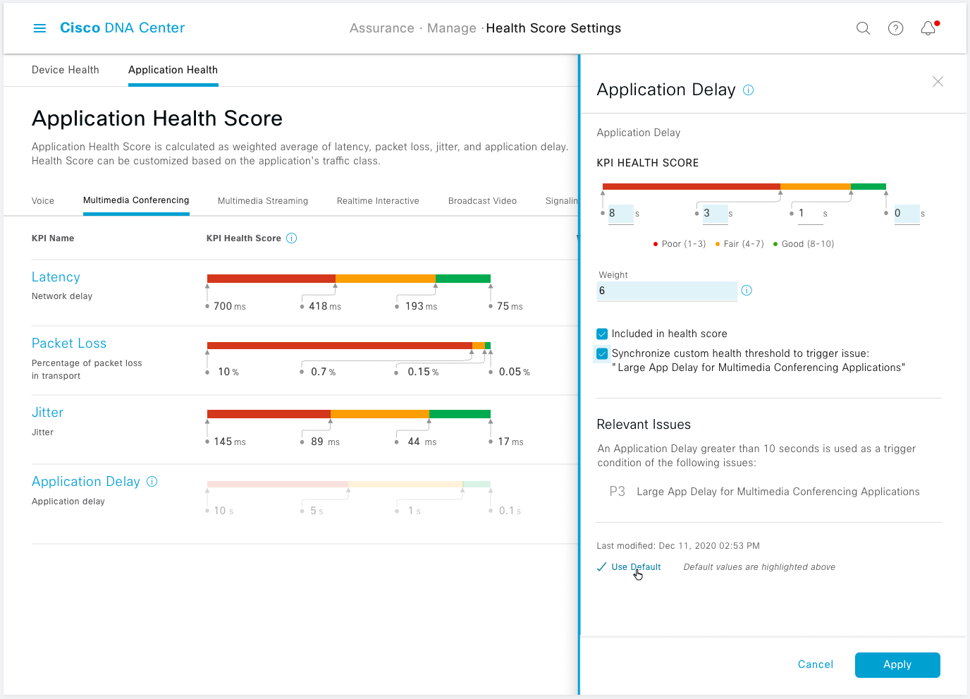Image resolution: width=970 pixels, height=699 pixels.
Task: Open the hamburger navigation menu
Action: pos(39,28)
